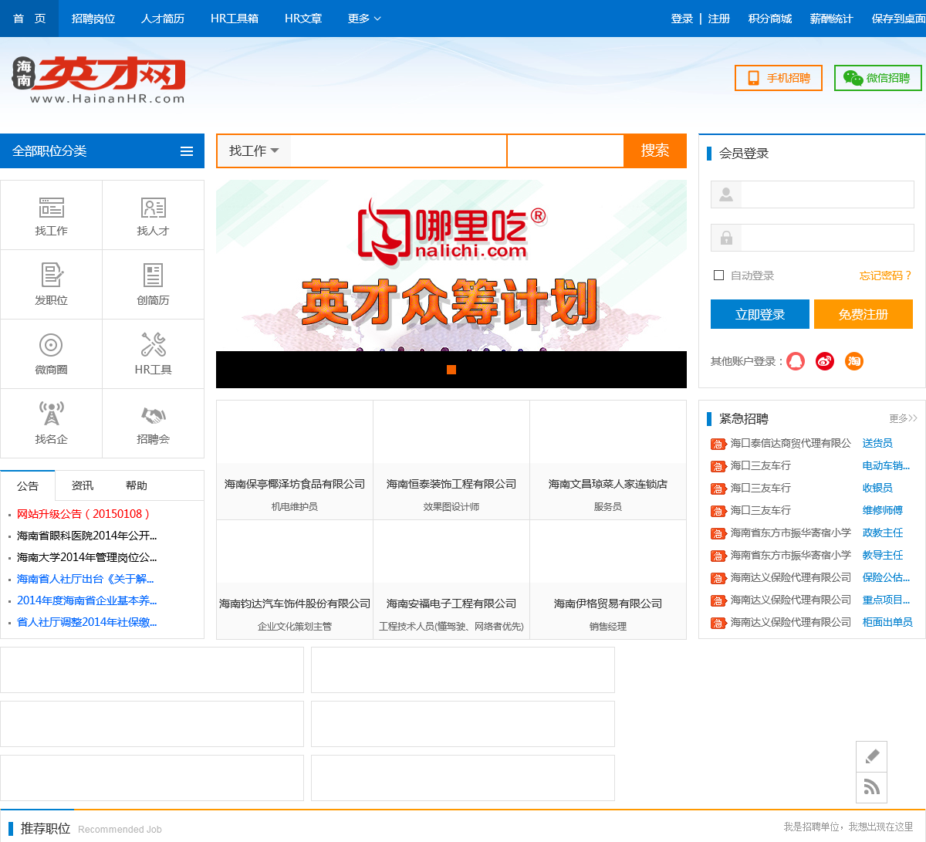Click the 海南英才网 site logo
Image resolution: width=926 pixels, height=842 pixels.
(x=99, y=79)
